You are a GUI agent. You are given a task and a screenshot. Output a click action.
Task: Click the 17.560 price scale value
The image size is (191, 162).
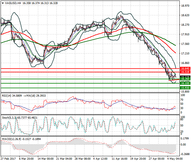point(185,44)
